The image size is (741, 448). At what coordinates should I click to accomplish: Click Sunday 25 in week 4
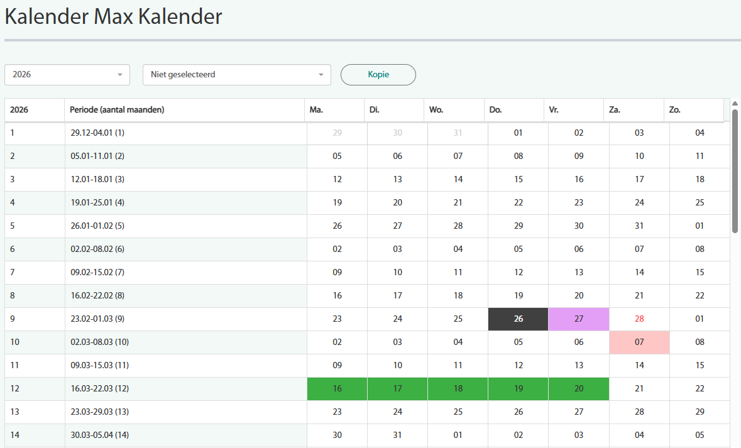click(x=700, y=203)
